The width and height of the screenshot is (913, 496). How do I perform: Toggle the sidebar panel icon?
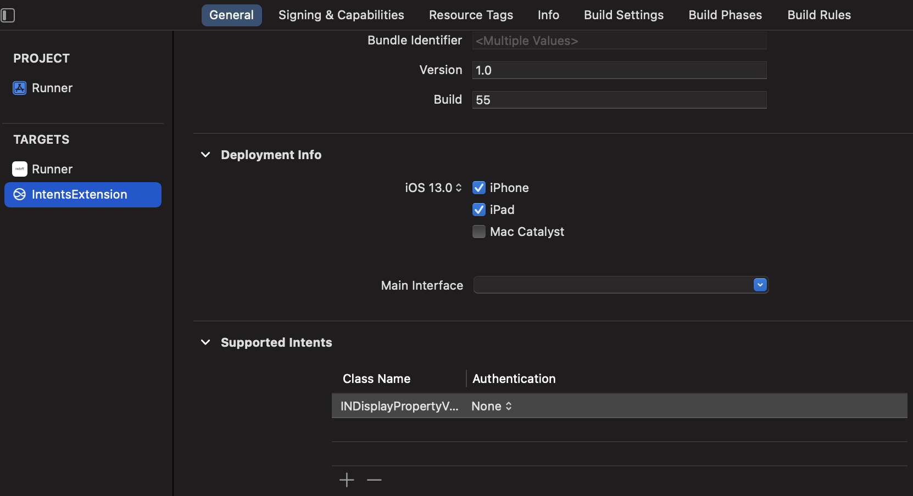pyautogui.click(x=8, y=15)
